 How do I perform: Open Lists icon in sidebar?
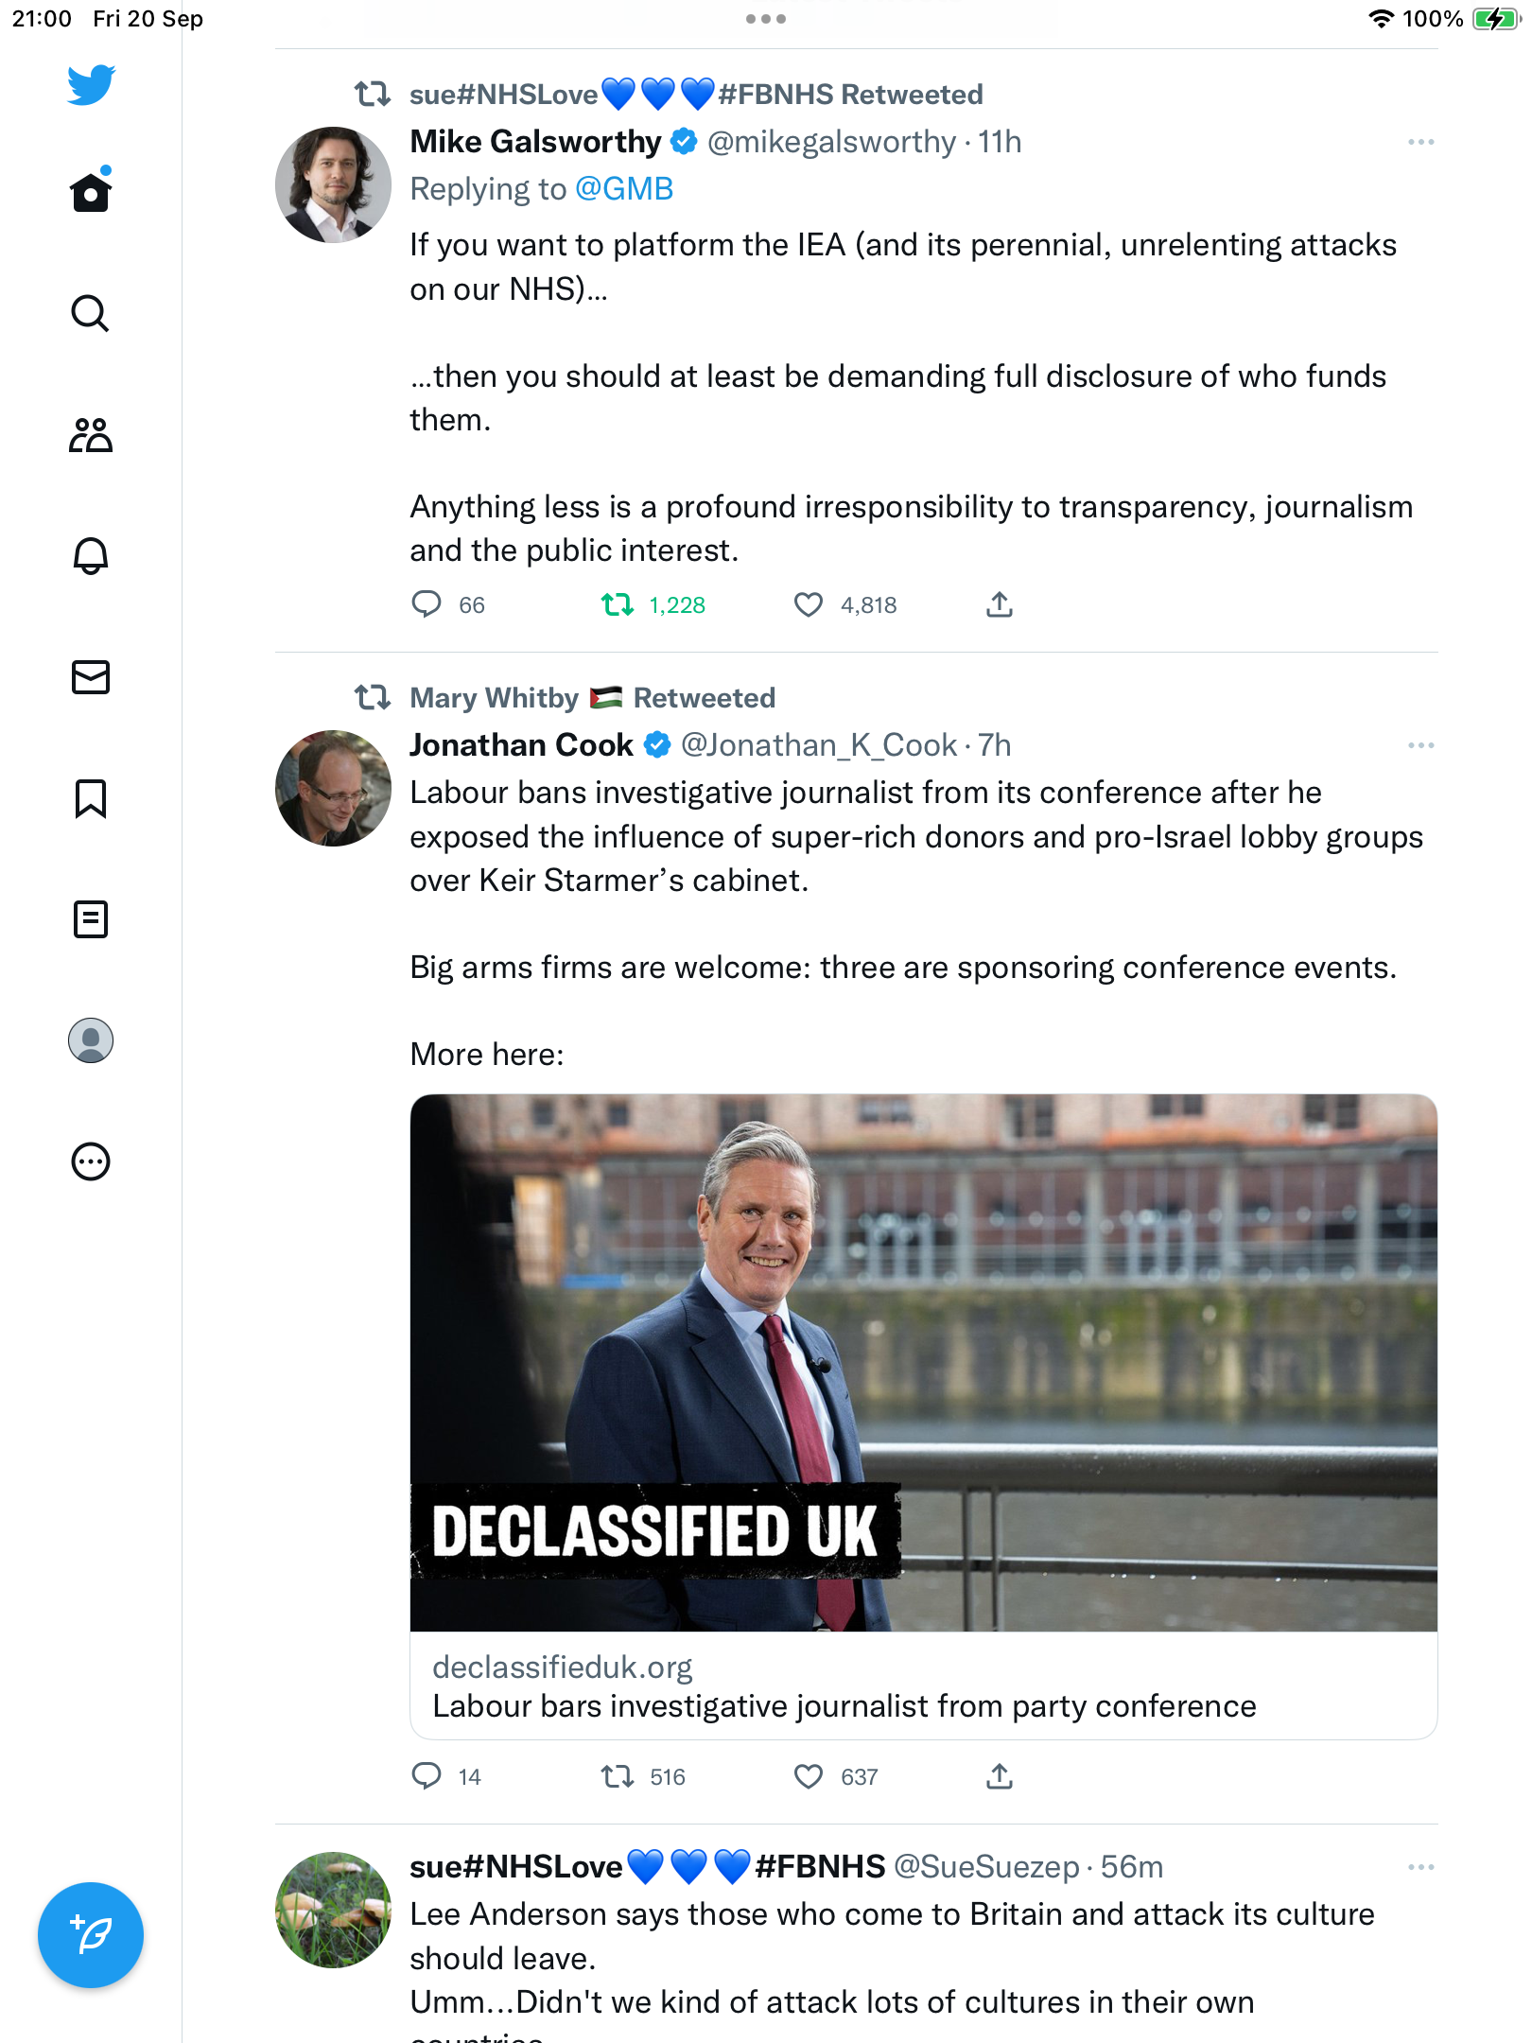tap(91, 919)
